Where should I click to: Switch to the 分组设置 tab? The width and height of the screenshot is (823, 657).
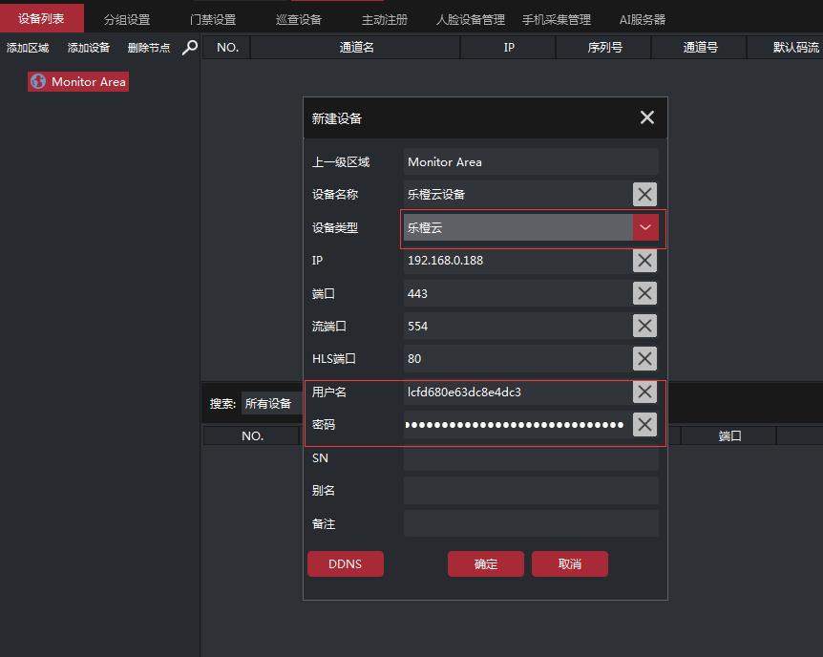tap(127, 19)
